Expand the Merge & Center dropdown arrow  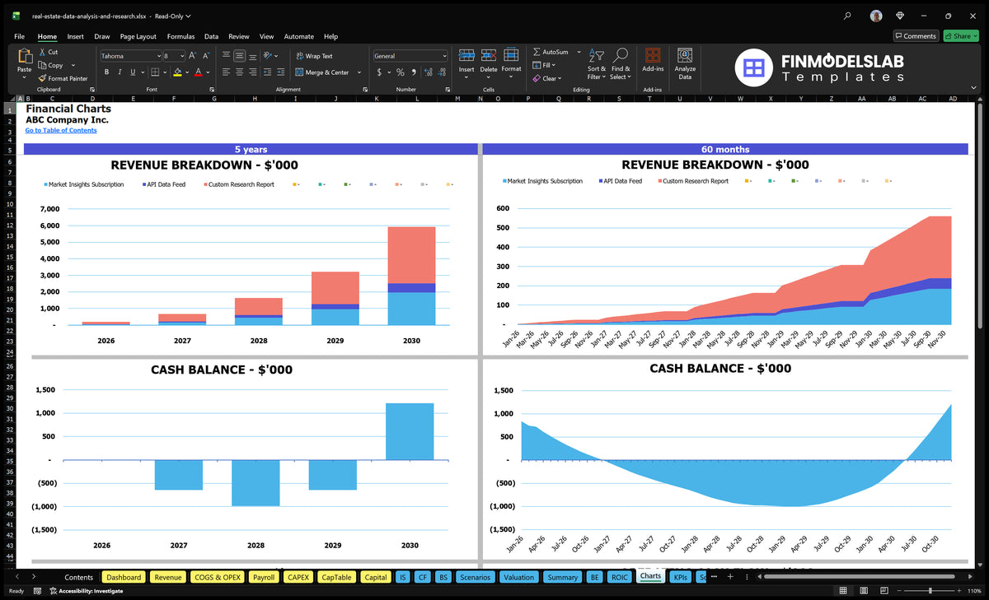(359, 72)
